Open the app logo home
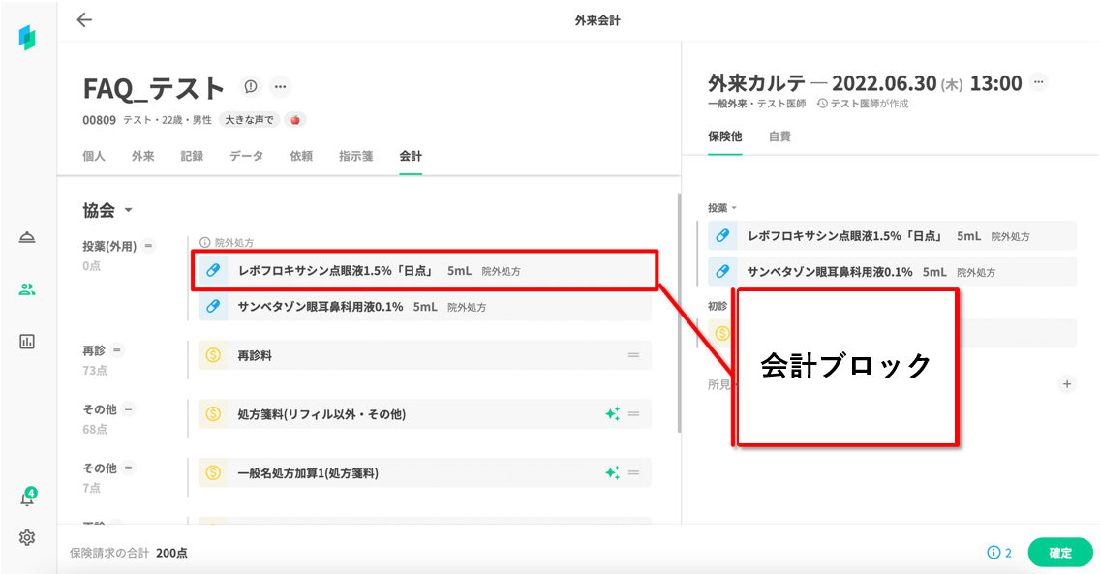The height and width of the screenshot is (574, 1100). coord(27,37)
